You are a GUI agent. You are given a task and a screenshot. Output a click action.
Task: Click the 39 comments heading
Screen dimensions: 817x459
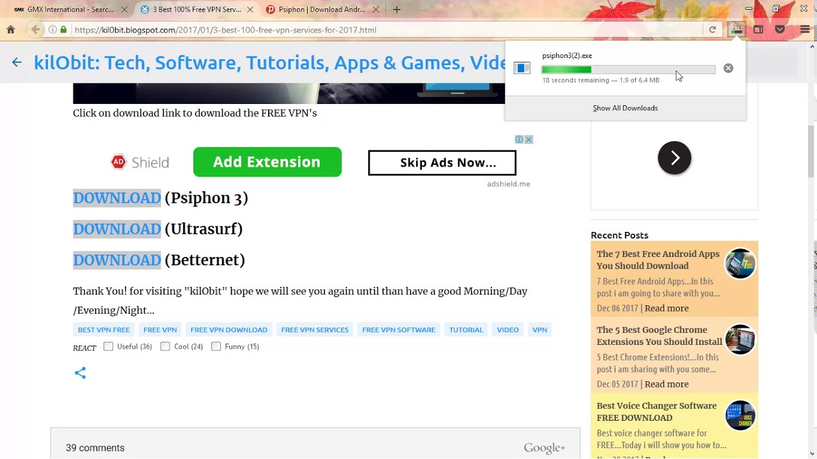[95, 448]
